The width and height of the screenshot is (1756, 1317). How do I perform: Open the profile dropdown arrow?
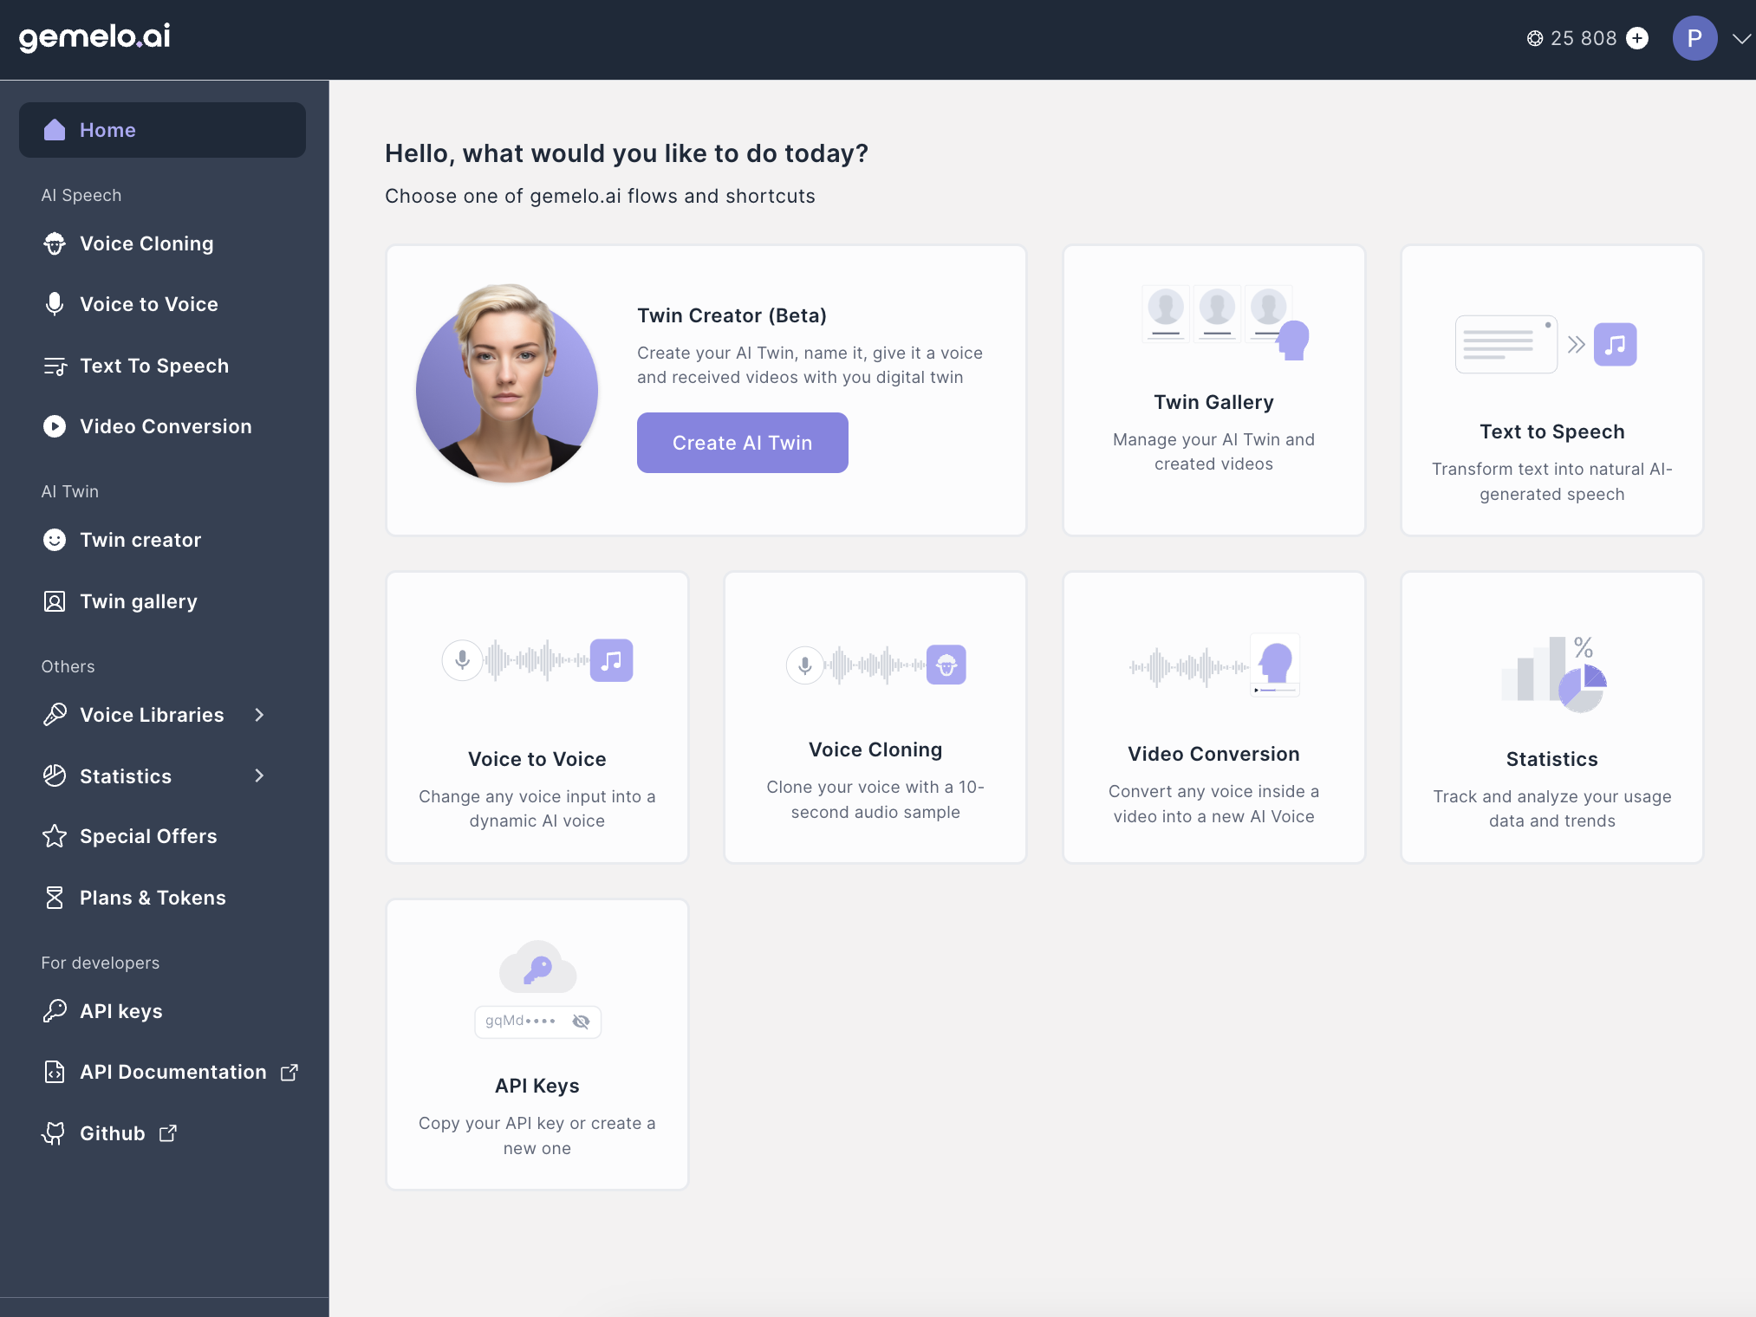pos(1740,39)
